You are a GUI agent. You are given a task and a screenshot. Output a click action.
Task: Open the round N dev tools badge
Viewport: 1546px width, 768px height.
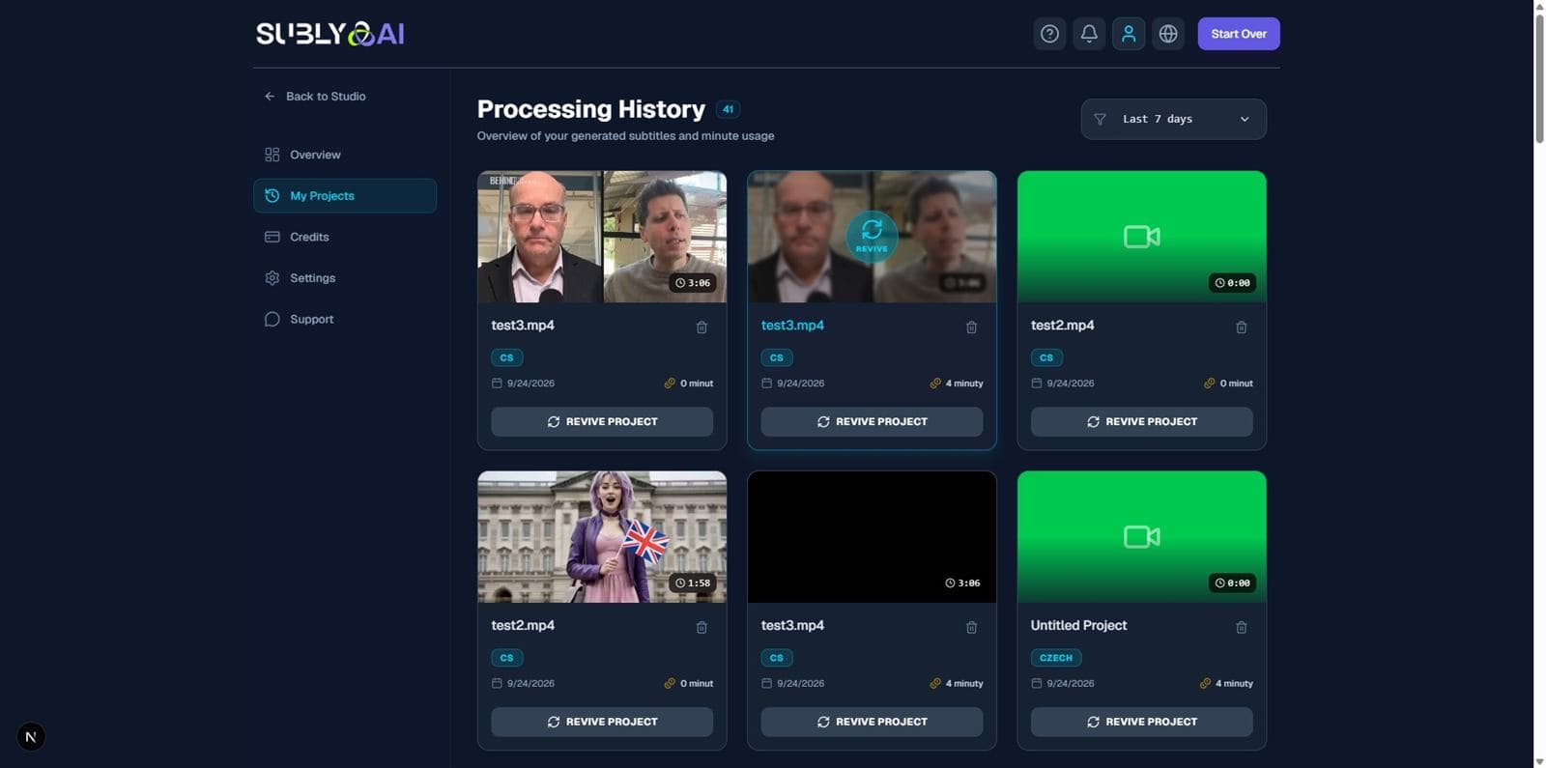tap(31, 737)
